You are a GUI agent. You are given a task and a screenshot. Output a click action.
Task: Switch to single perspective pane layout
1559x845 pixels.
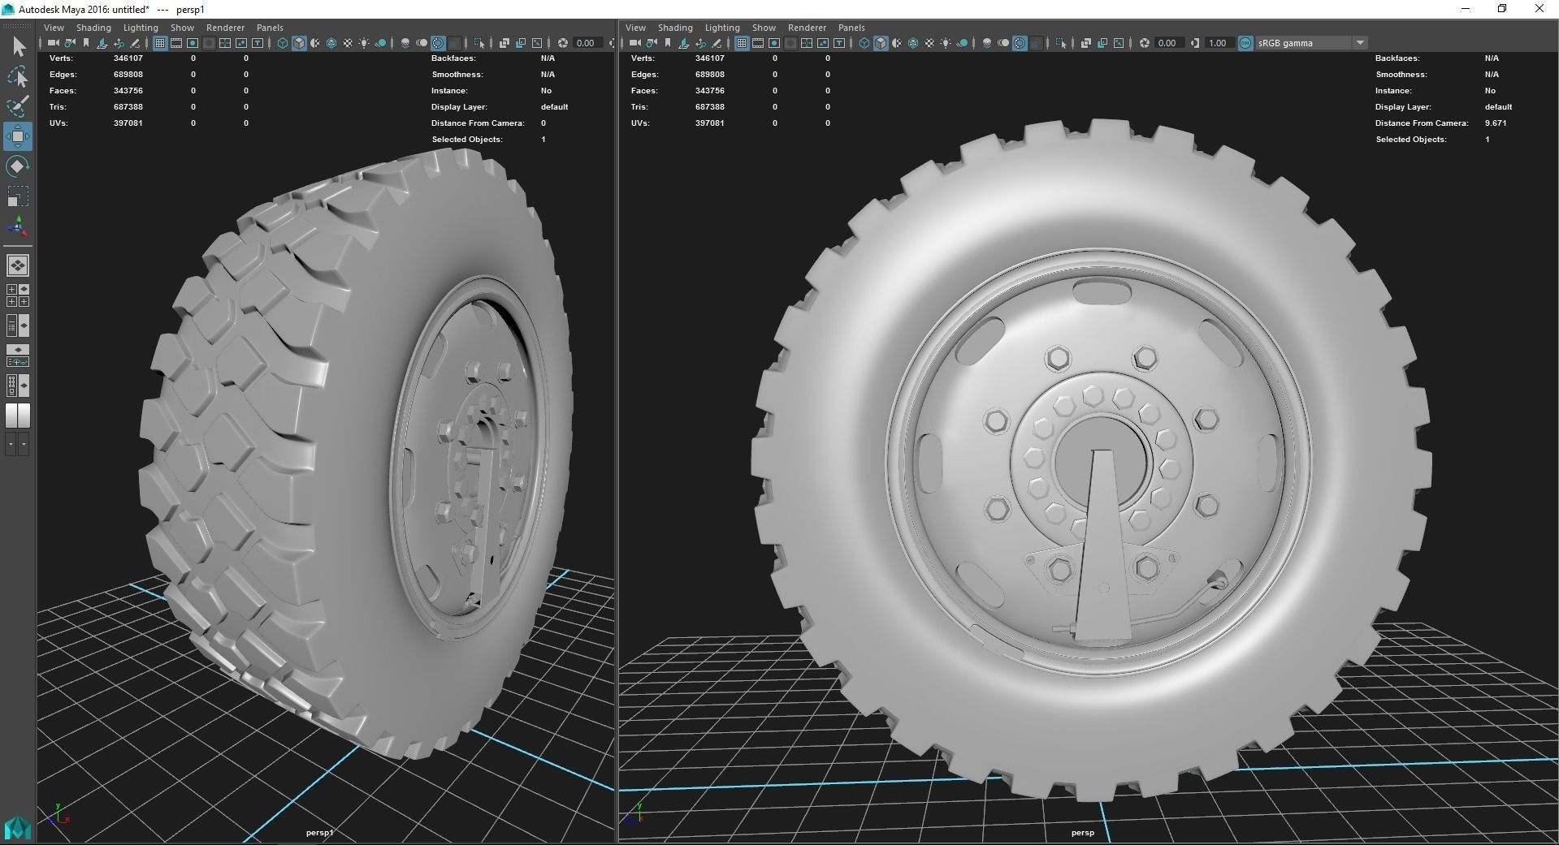pos(18,265)
